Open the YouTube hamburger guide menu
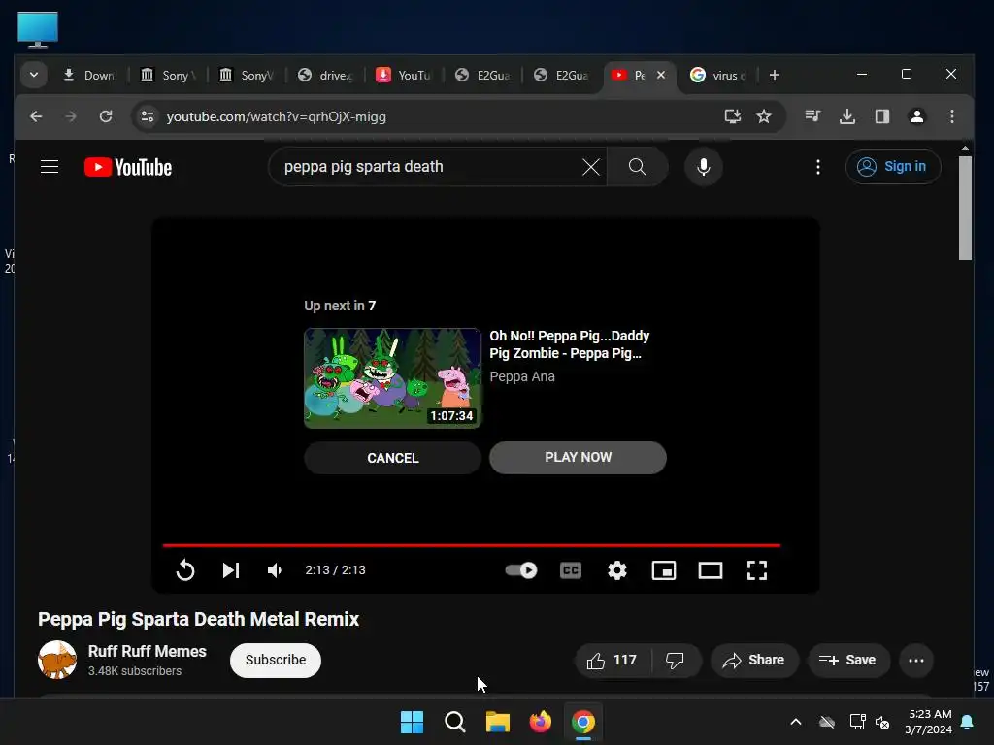 50,167
